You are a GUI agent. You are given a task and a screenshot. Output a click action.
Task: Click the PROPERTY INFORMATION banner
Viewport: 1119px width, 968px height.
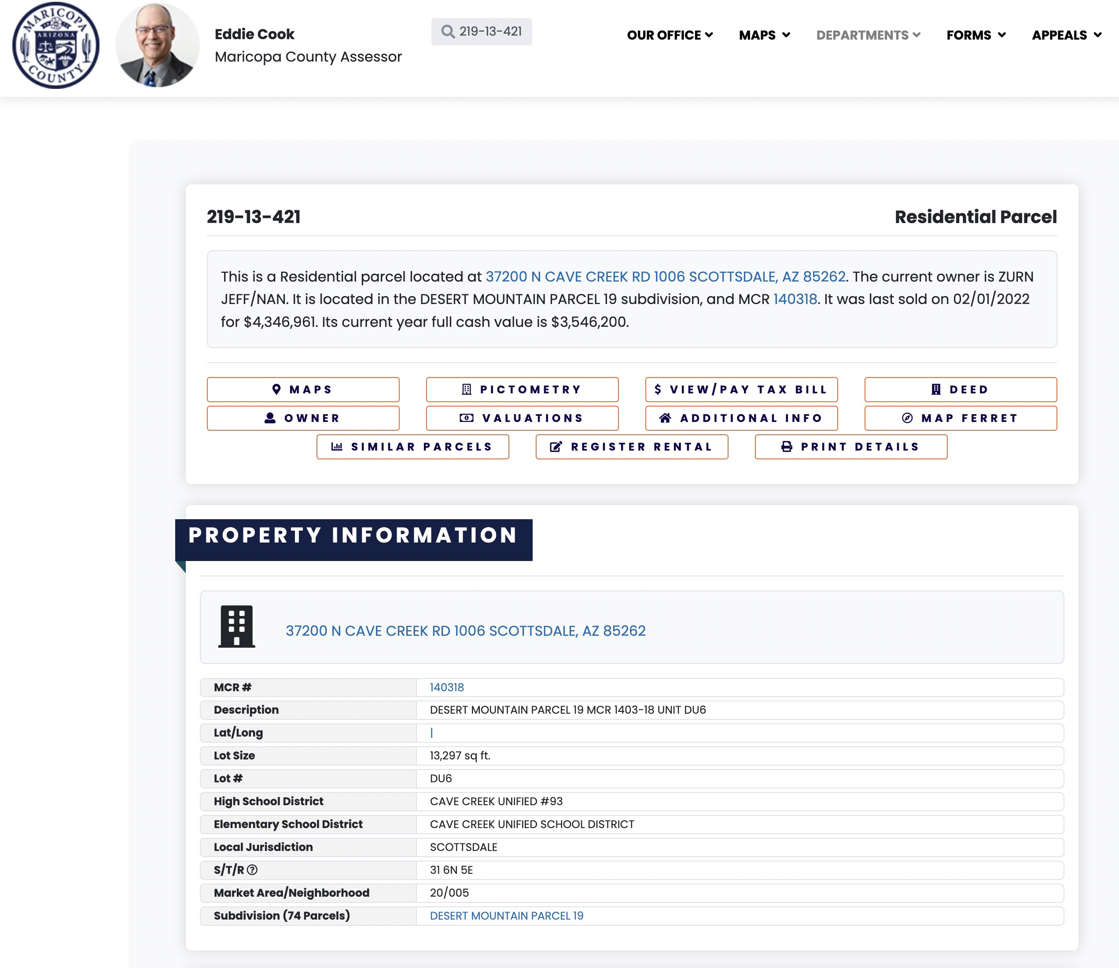[353, 539]
